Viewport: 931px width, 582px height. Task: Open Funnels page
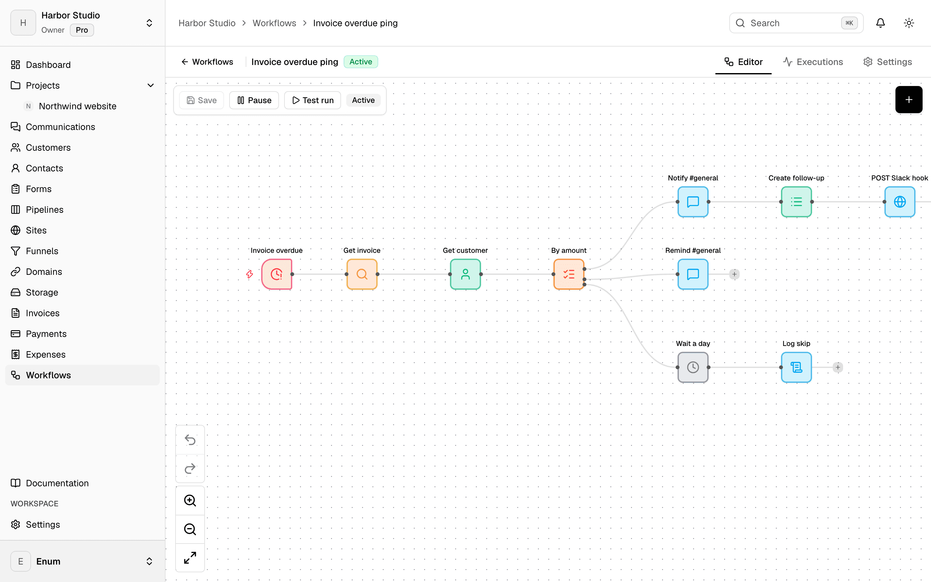pyautogui.click(x=82, y=251)
